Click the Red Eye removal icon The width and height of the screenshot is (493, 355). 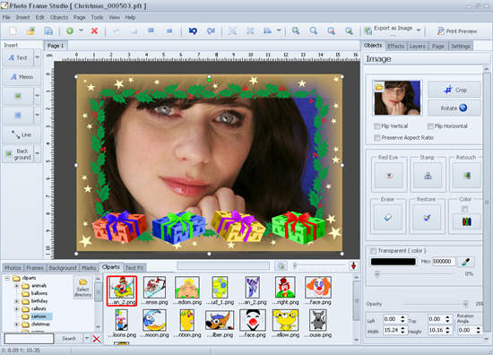tap(389, 176)
